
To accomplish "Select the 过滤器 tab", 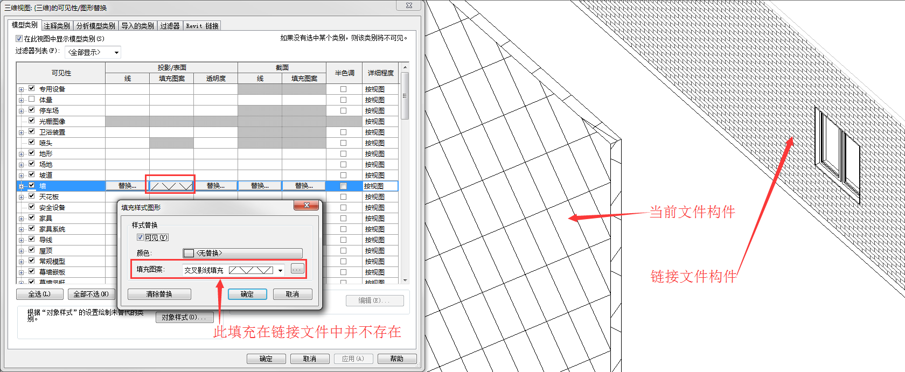I will click(x=170, y=26).
